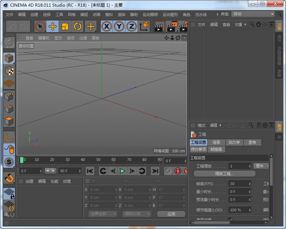Switch to Edges mode
286x229 pixels.
(x=9, y=109)
